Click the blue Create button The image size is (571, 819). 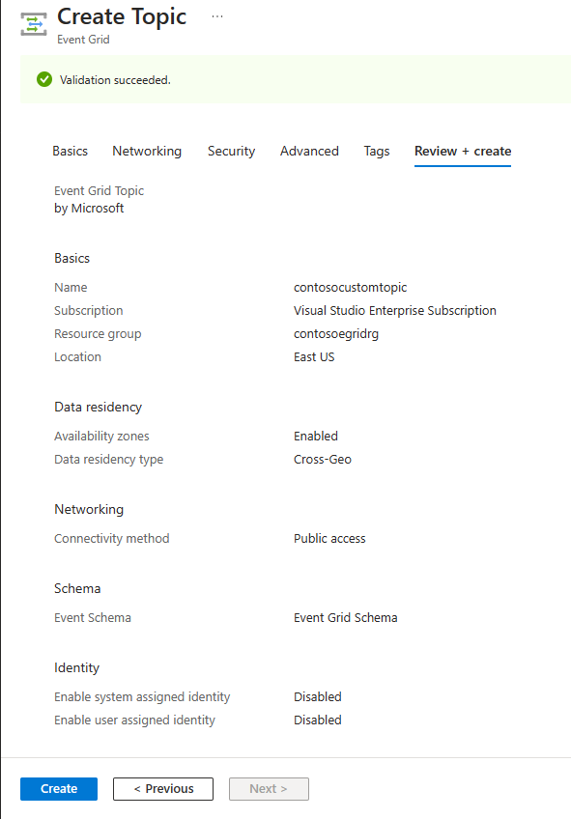pos(59,789)
